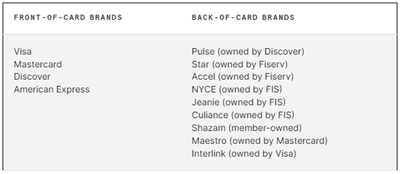Select Mastercard in the front-of-card list

[38, 64]
